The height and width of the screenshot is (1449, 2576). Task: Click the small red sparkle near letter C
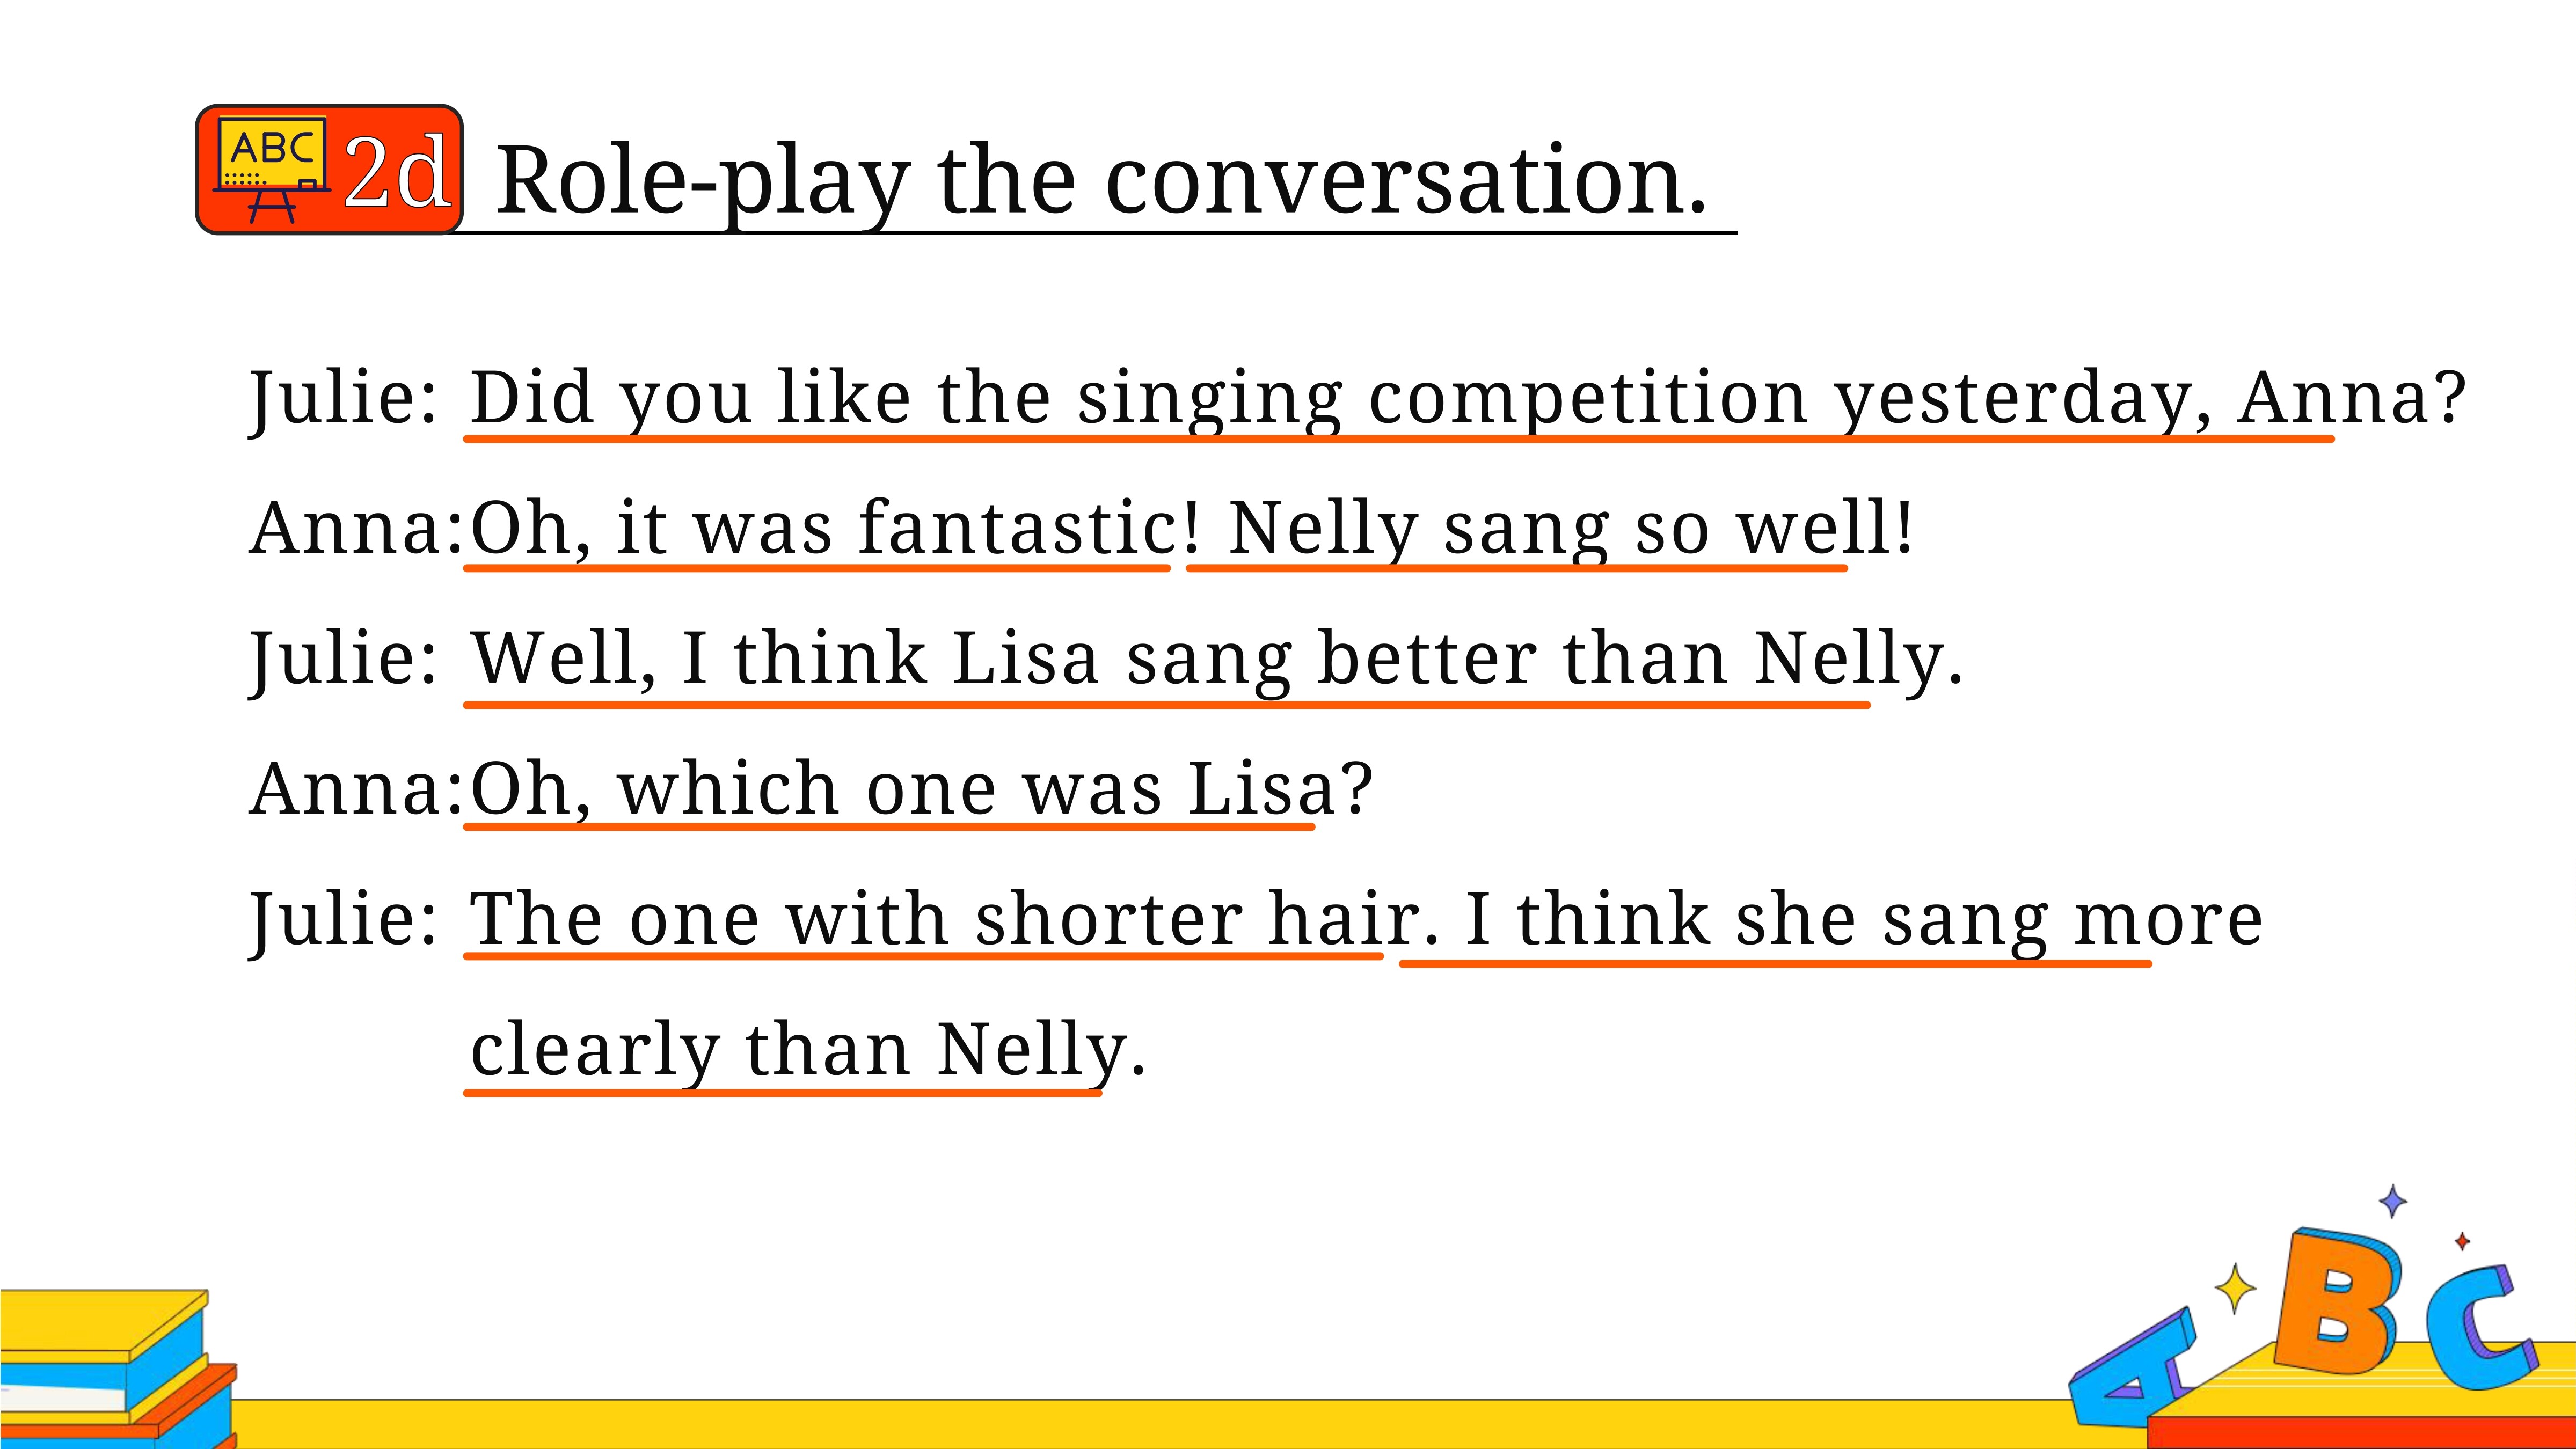point(2462,1242)
